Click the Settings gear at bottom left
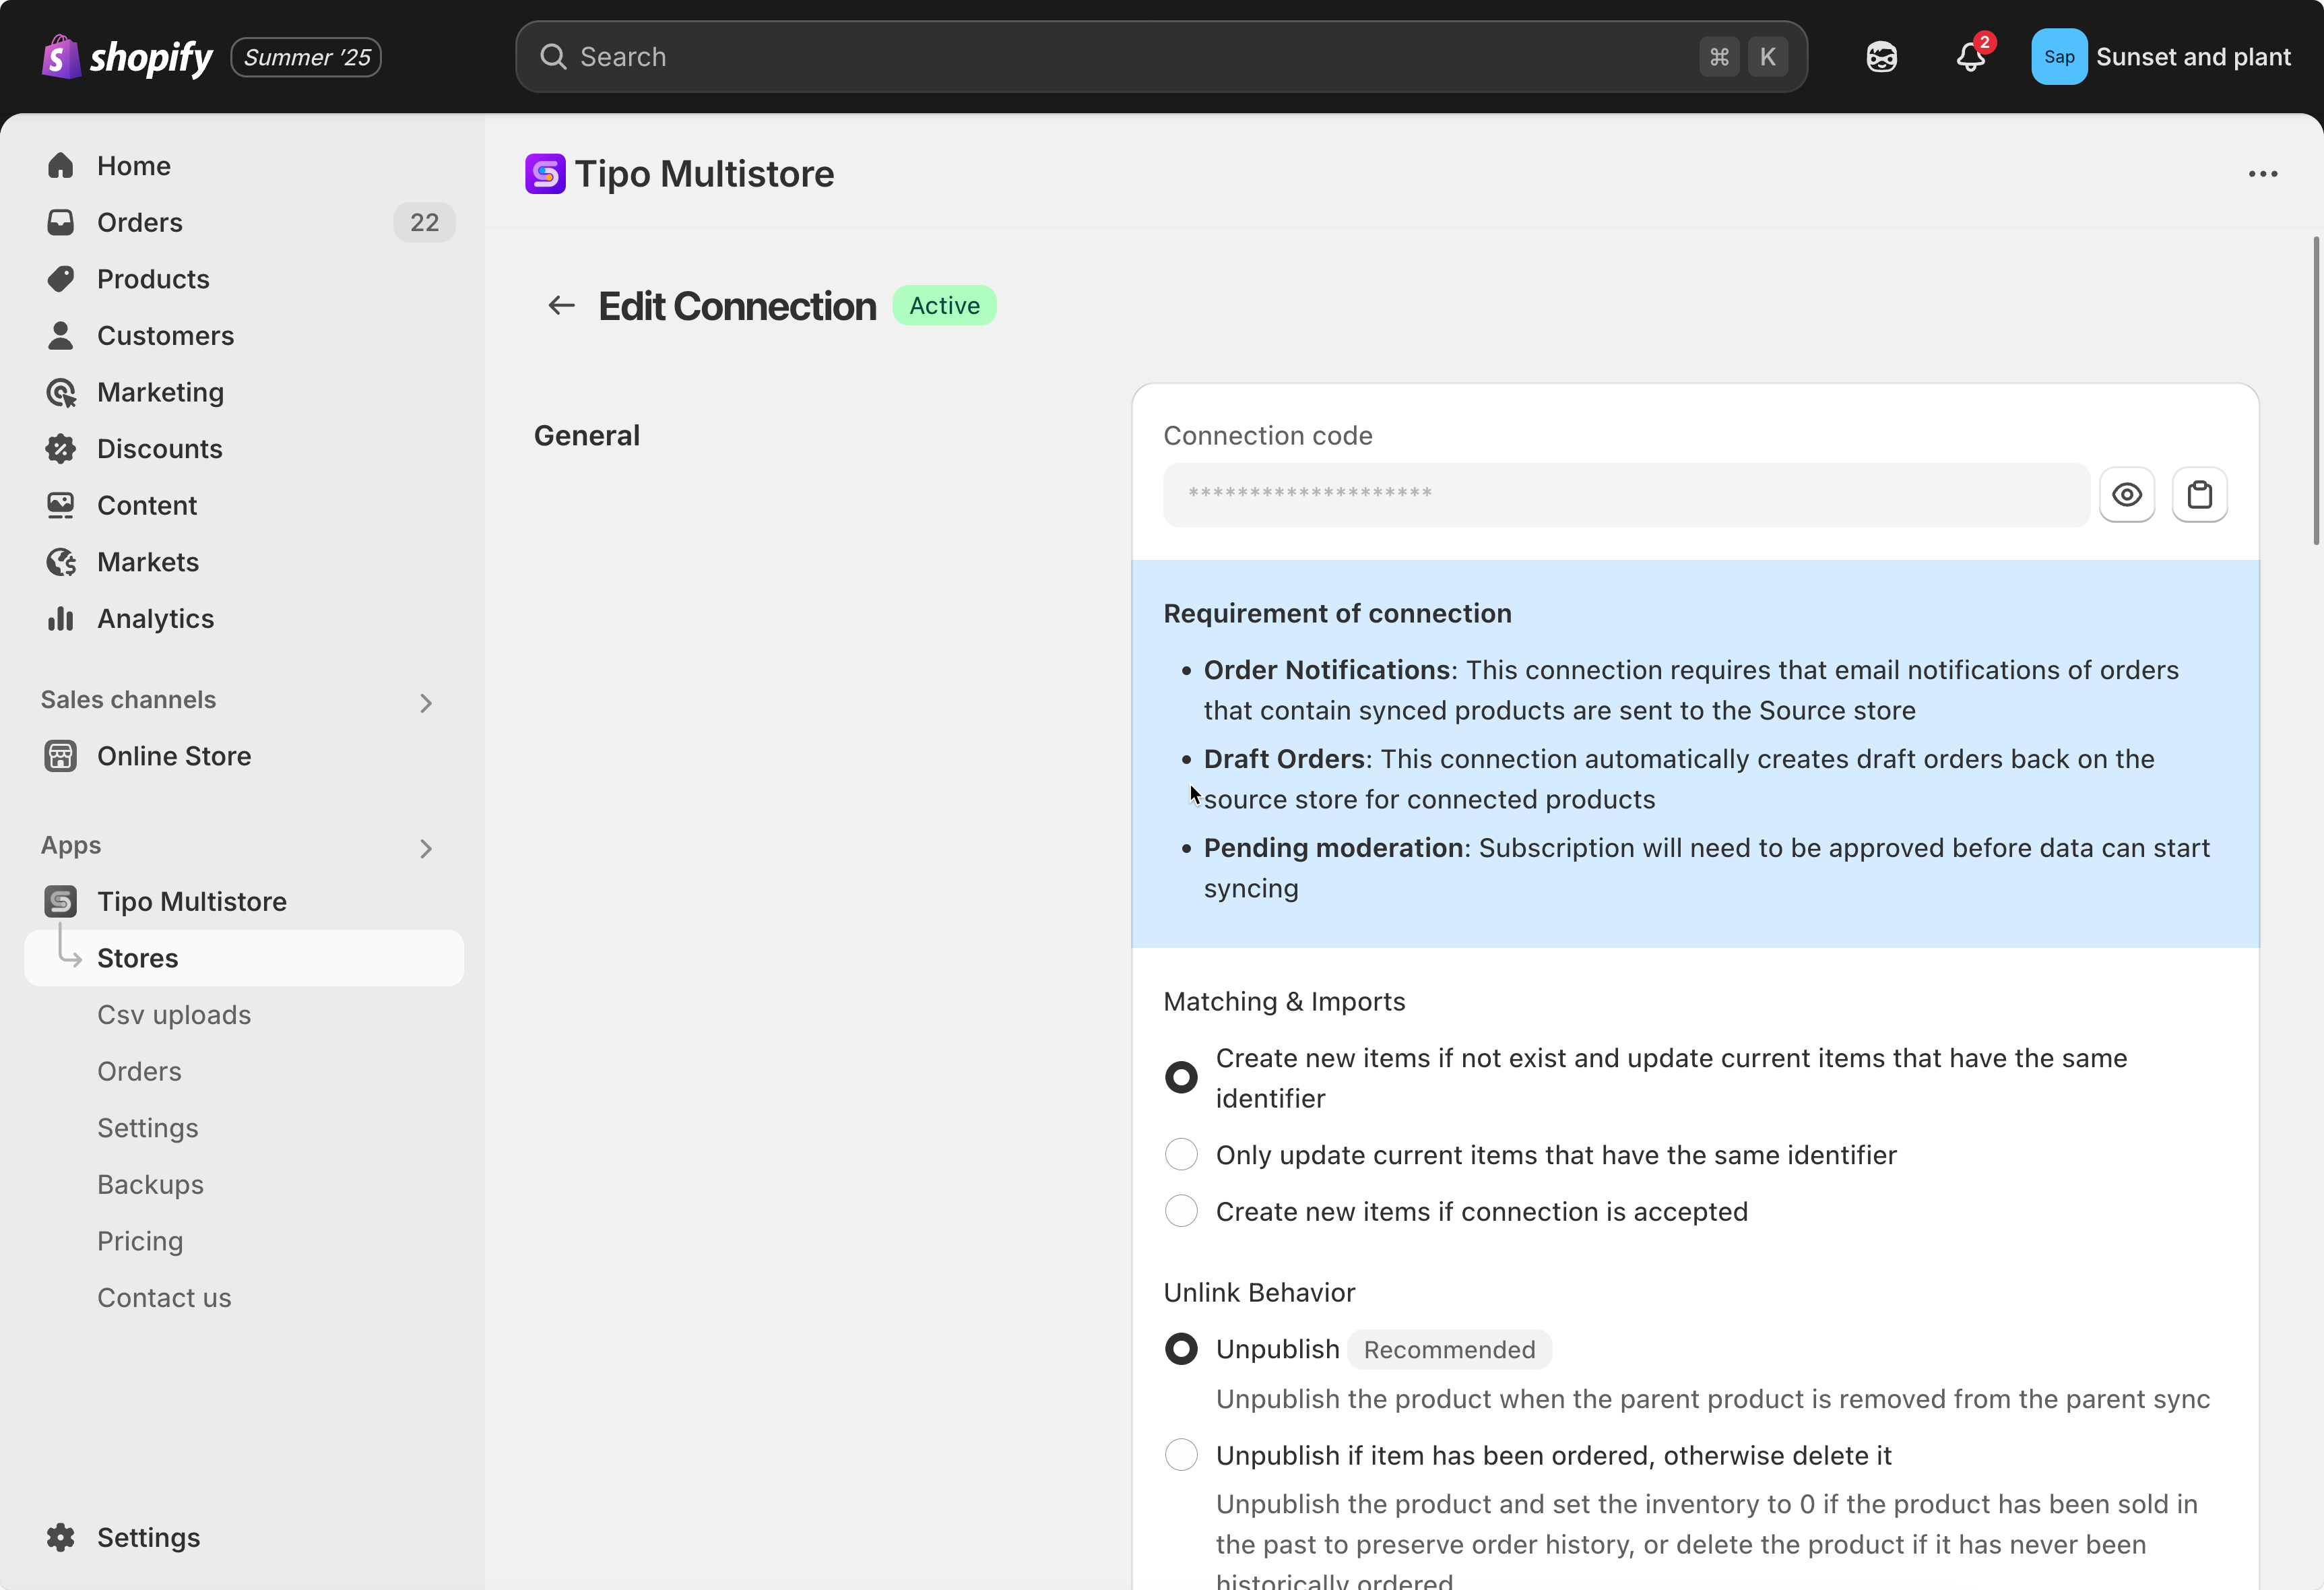Viewport: 2324px width, 1590px height. [61, 1537]
